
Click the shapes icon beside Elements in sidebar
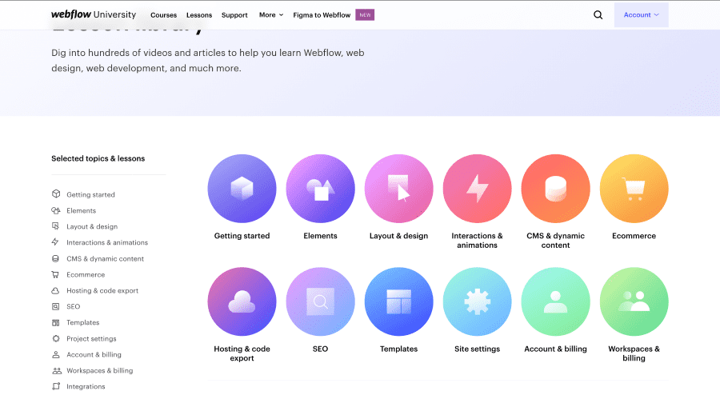tap(56, 210)
